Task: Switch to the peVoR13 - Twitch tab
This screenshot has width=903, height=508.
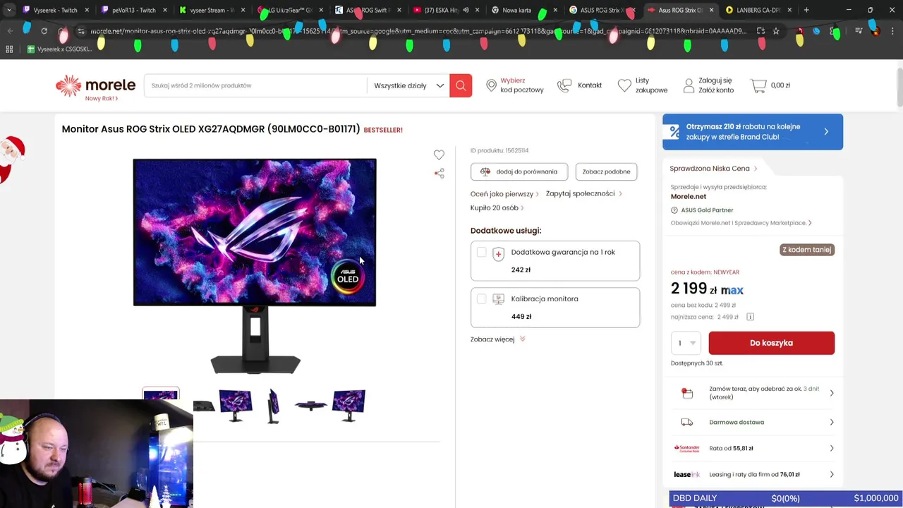Action: coord(134,10)
